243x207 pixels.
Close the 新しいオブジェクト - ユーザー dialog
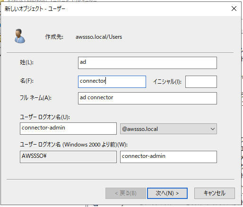tap(234, 9)
